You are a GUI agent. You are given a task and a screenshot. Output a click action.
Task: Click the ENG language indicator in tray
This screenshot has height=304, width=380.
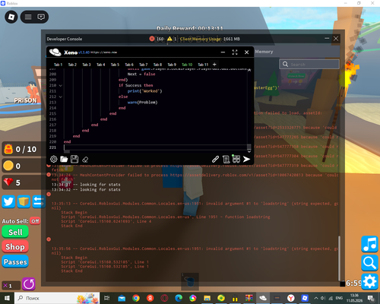tap(339, 298)
